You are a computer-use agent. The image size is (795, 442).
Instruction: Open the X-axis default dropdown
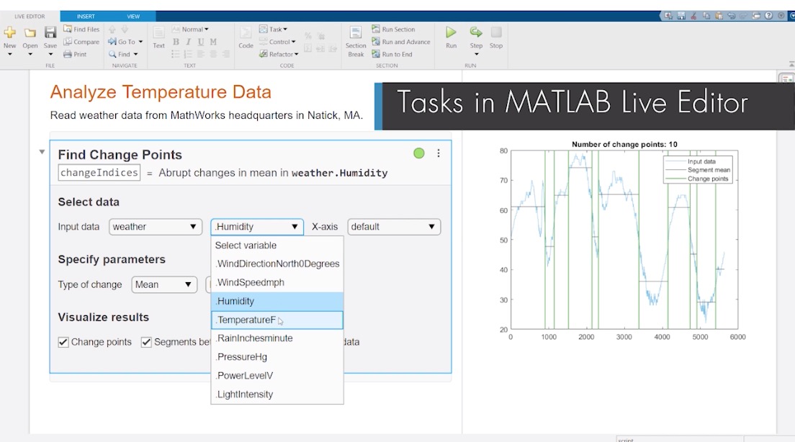coord(394,227)
